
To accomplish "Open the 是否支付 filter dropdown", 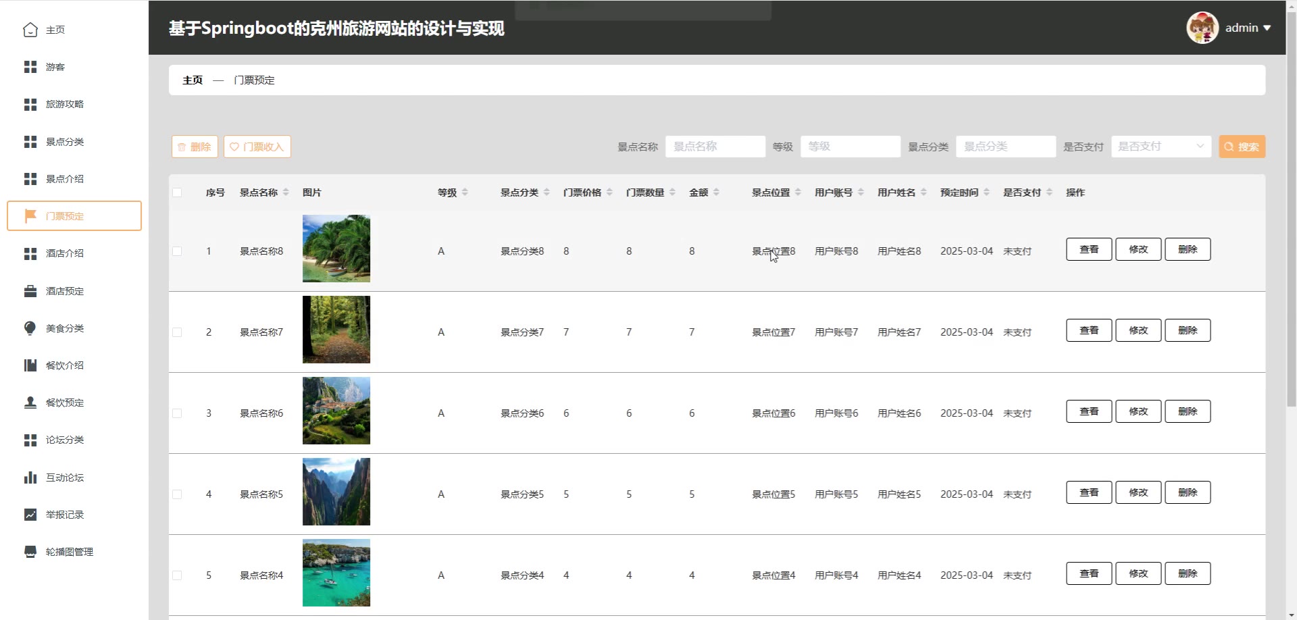I will [1161, 147].
